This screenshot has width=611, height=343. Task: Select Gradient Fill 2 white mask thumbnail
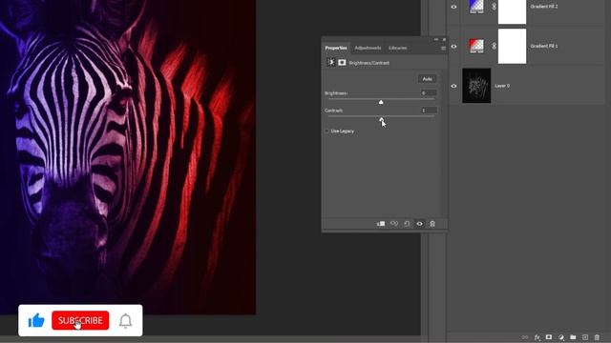[512, 11]
